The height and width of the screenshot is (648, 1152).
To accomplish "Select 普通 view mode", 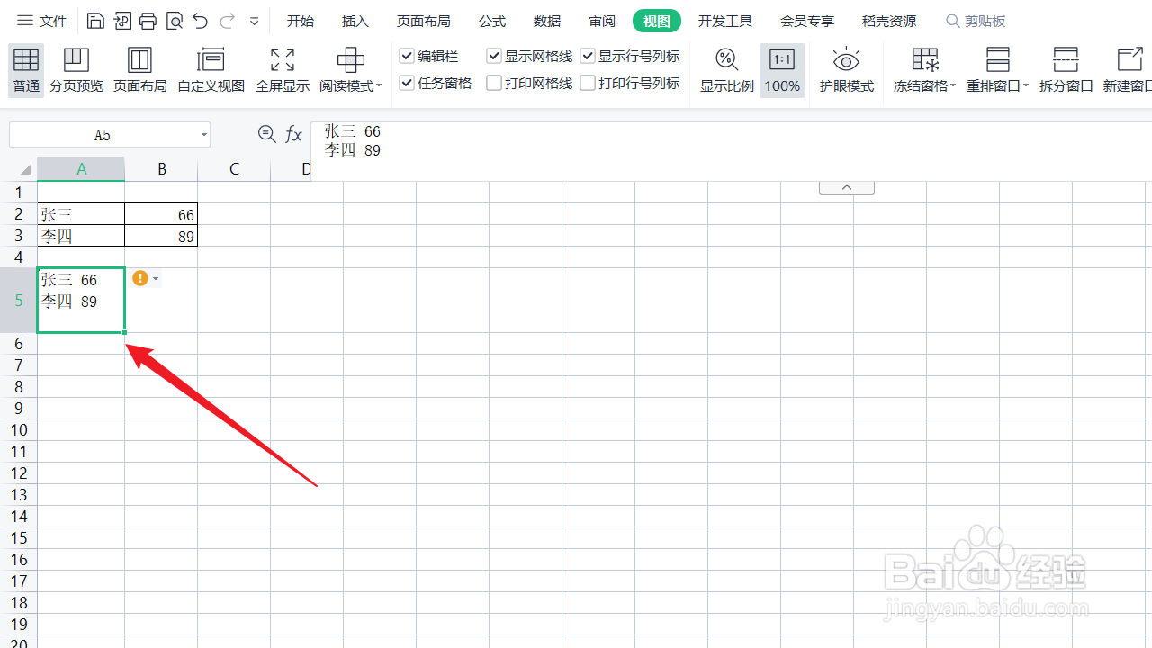I will (26, 70).
